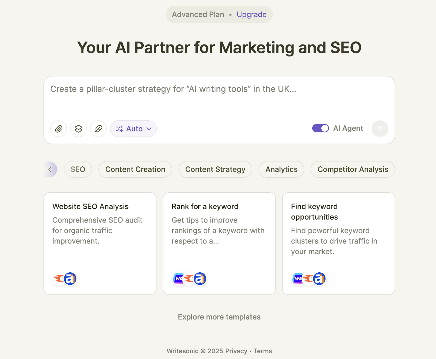Select the Content Creation category
Image resolution: width=436 pixels, height=359 pixels.
(x=135, y=169)
